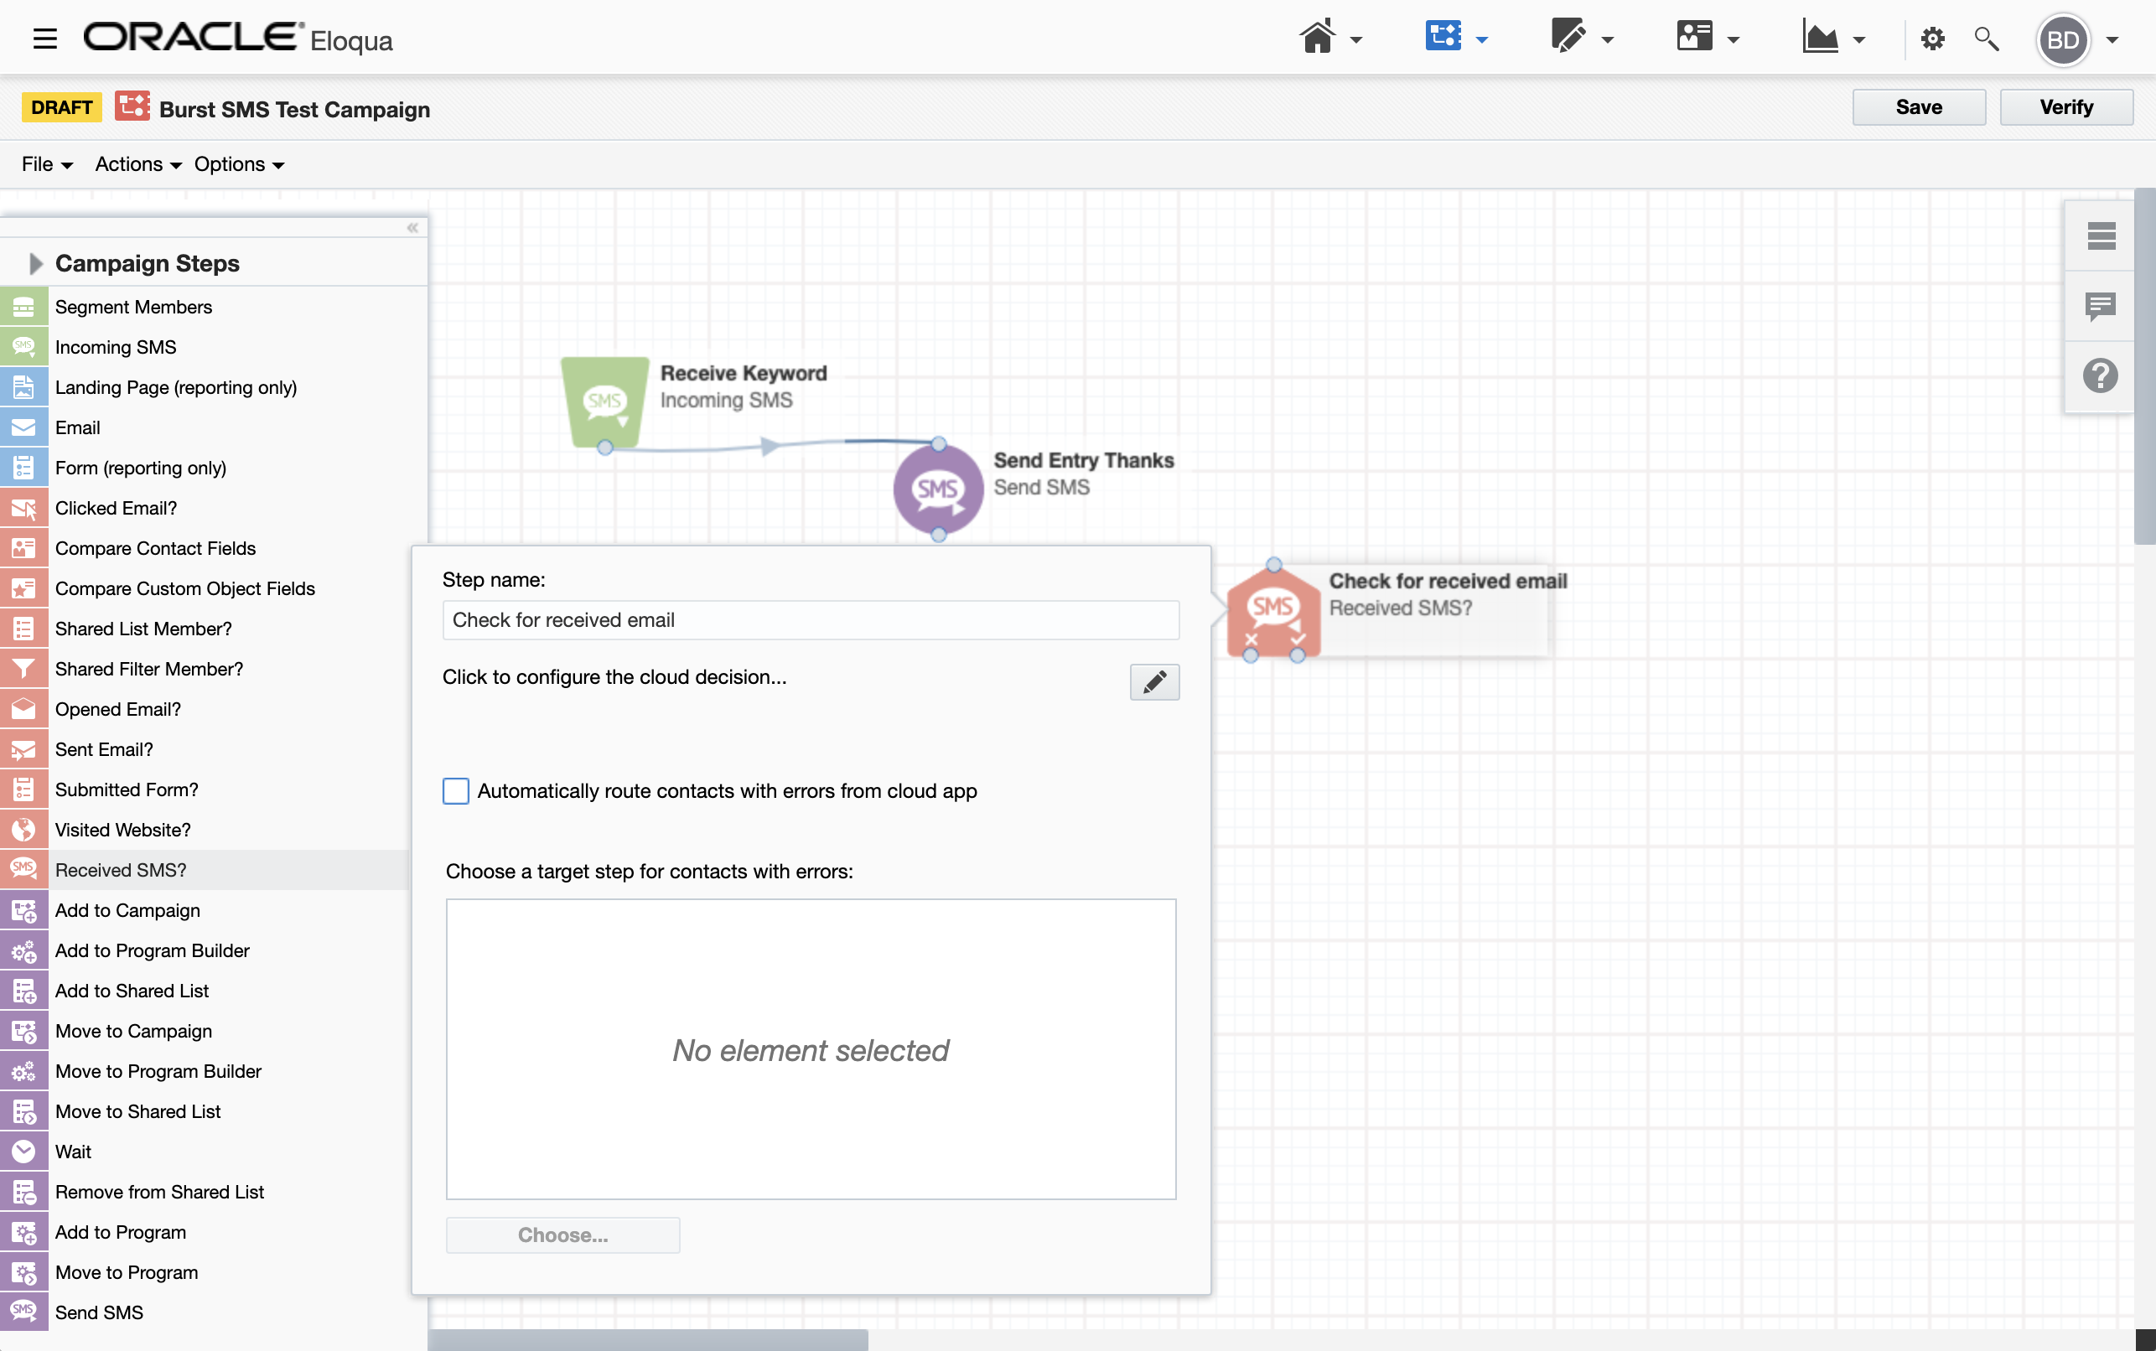Click the search magnifier icon
Viewport: 2156px width, 1351px height.
point(1985,39)
